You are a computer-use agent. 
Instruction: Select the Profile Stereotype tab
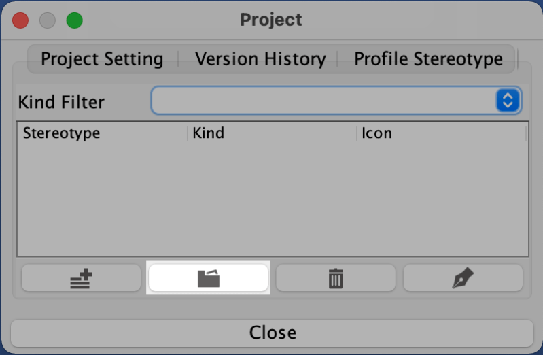[428, 59]
